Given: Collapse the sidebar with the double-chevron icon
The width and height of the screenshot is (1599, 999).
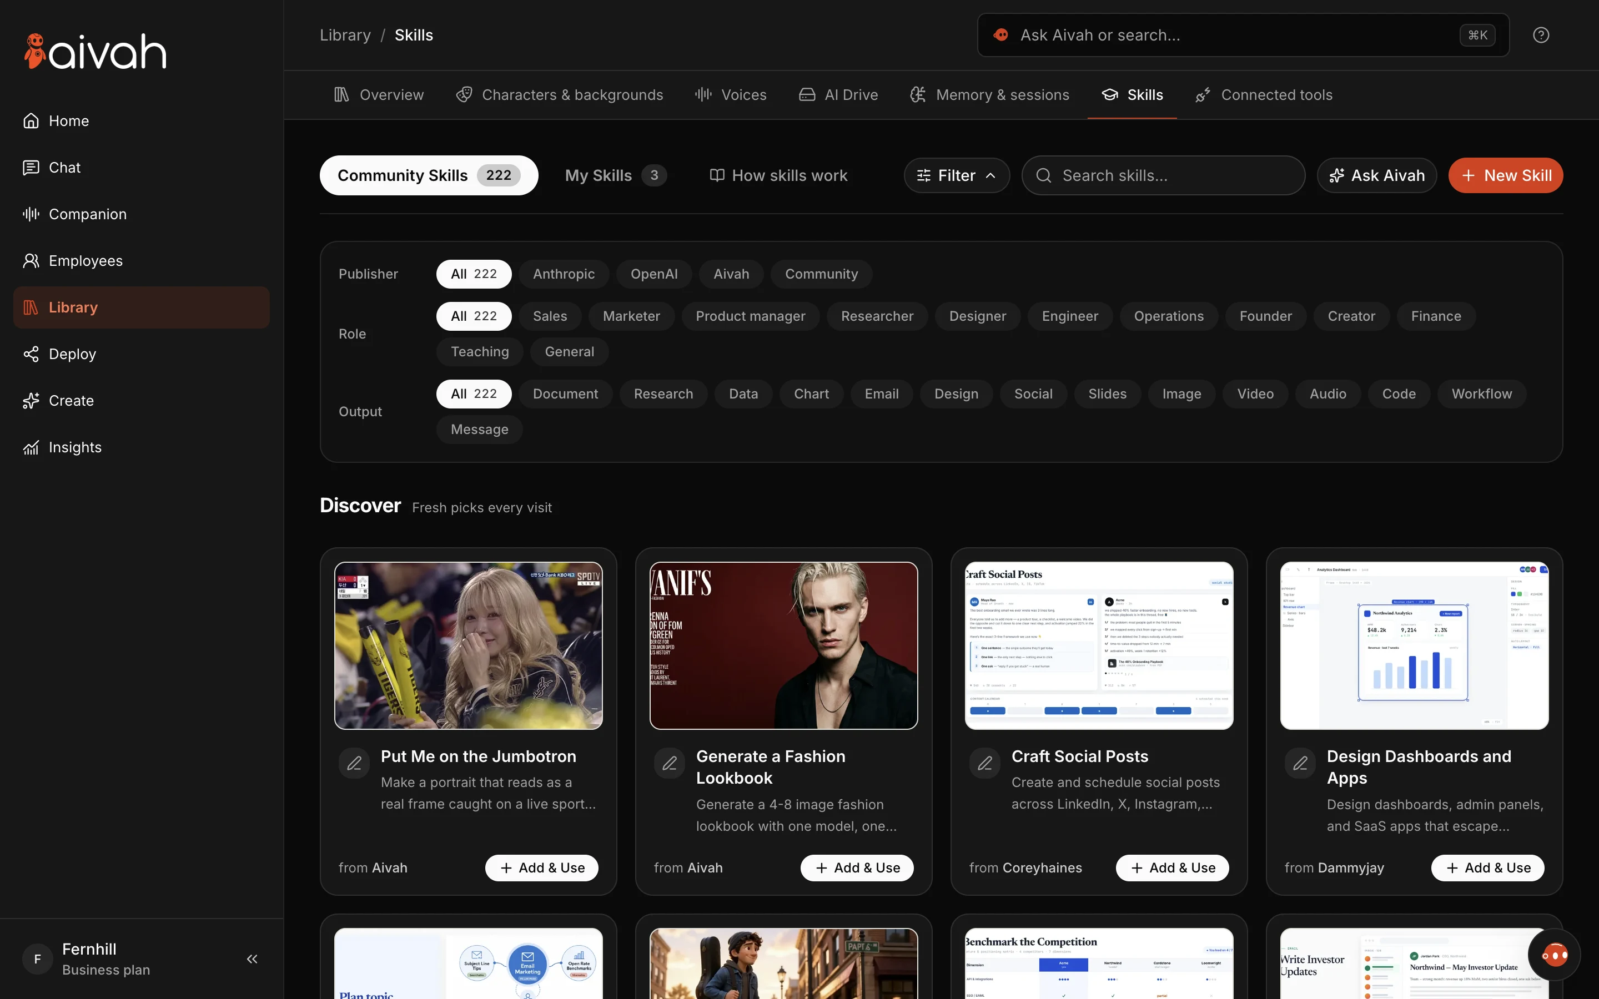Looking at the screenshot, I should [252, 958].
